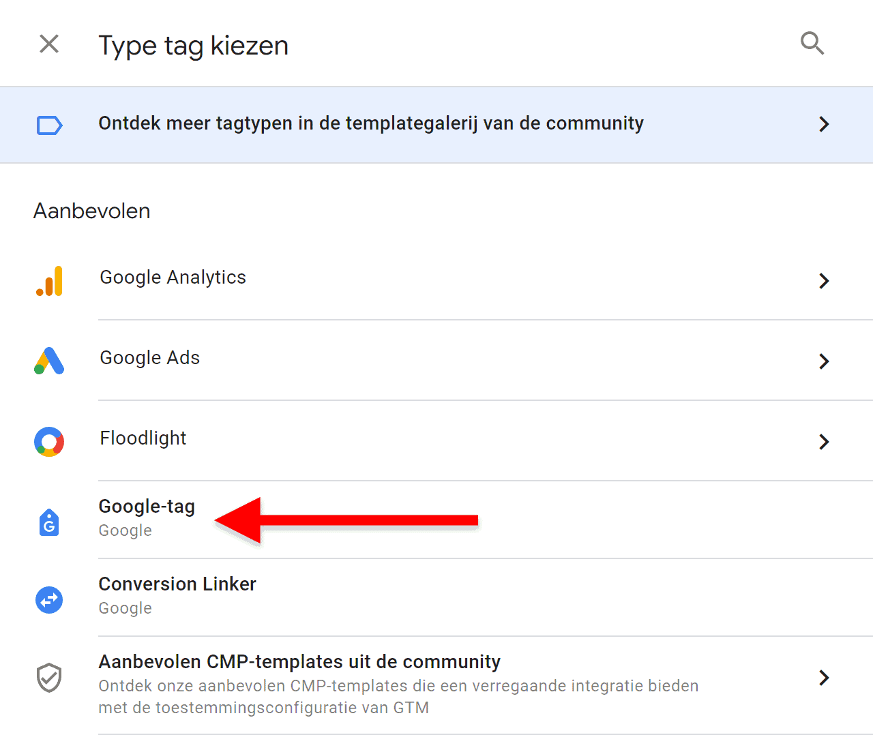The width and height of the screenshot is (873, 735).
Task: Select the Floodlight tag type
Action: (436, 440)
